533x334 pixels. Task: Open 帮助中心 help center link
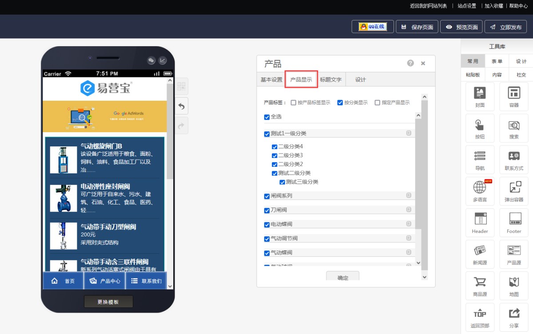click(518, 6)
